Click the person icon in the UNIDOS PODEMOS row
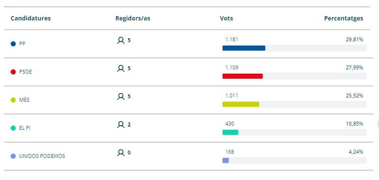This screenshot has height=180, width=379. coord(121,153)
